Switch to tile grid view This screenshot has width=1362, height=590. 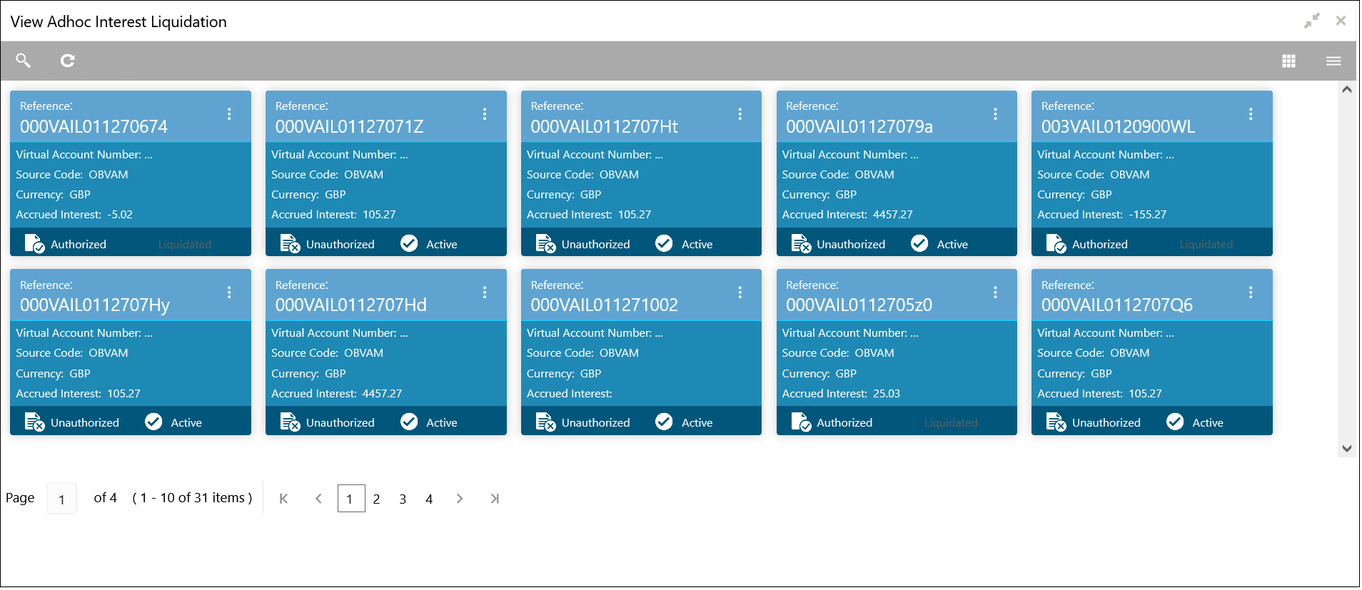coord(1289,61)
